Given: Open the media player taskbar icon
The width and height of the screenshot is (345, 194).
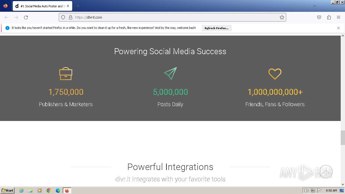Looking at the screenshot, I should (x=40, y=190).
